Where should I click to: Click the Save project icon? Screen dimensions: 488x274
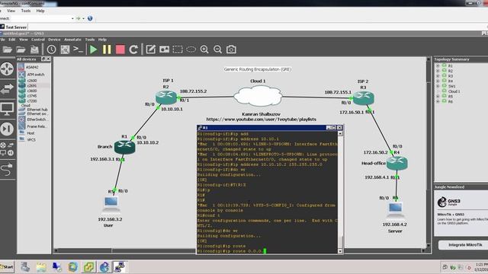click(x=34, y=49)
